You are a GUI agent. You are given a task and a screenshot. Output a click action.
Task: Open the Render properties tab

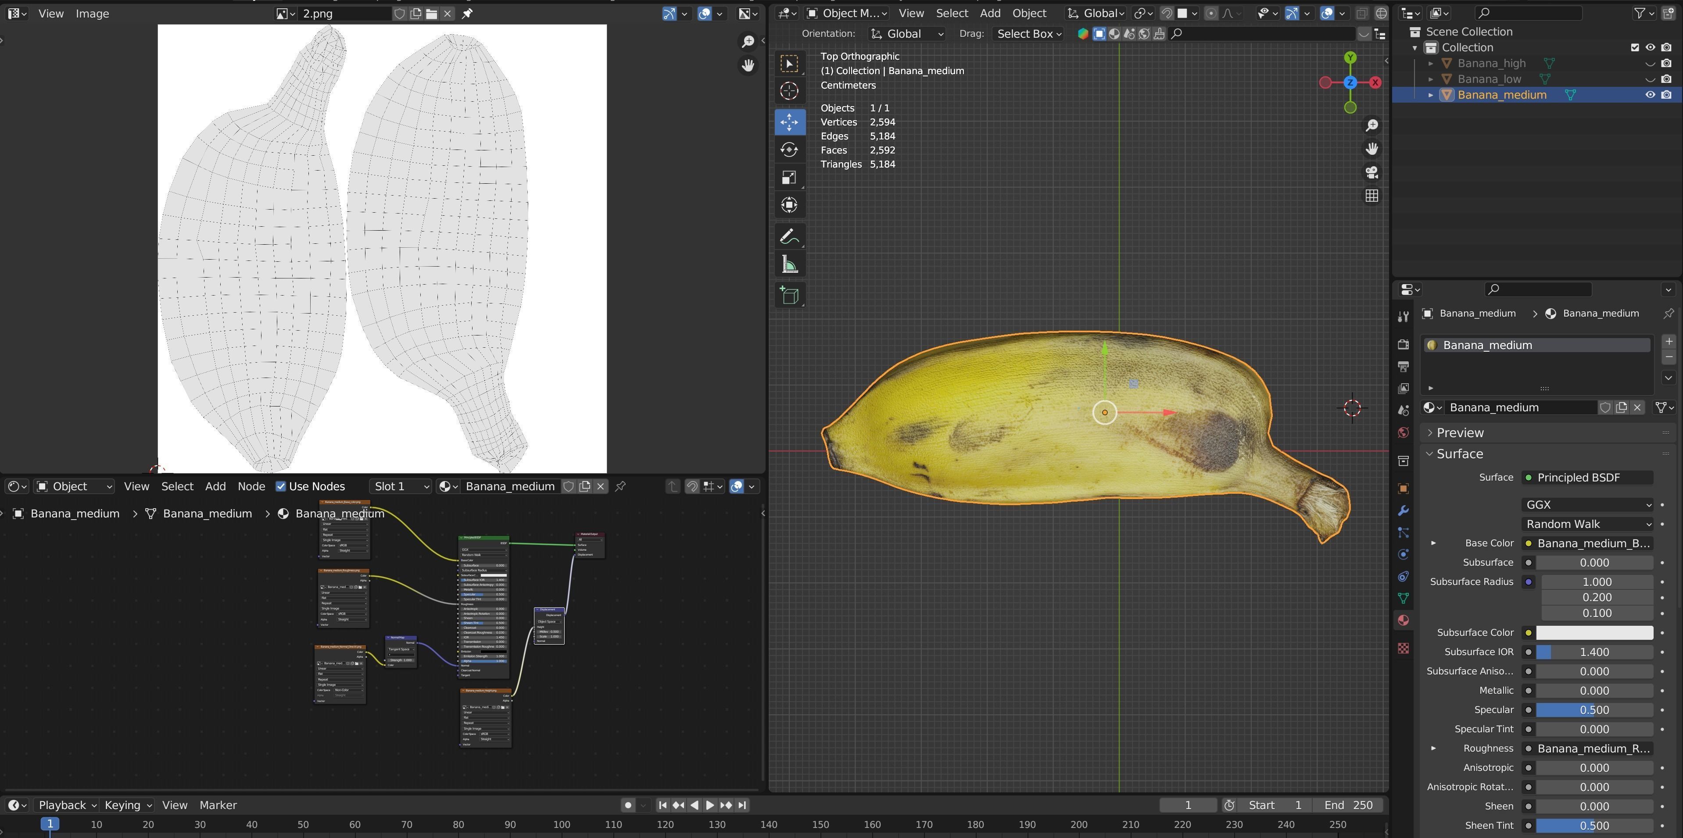[1403, 344]
